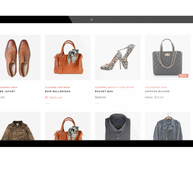Select the Gadgets category link
This screenshot has width=193, height=193.
(113, 87)
